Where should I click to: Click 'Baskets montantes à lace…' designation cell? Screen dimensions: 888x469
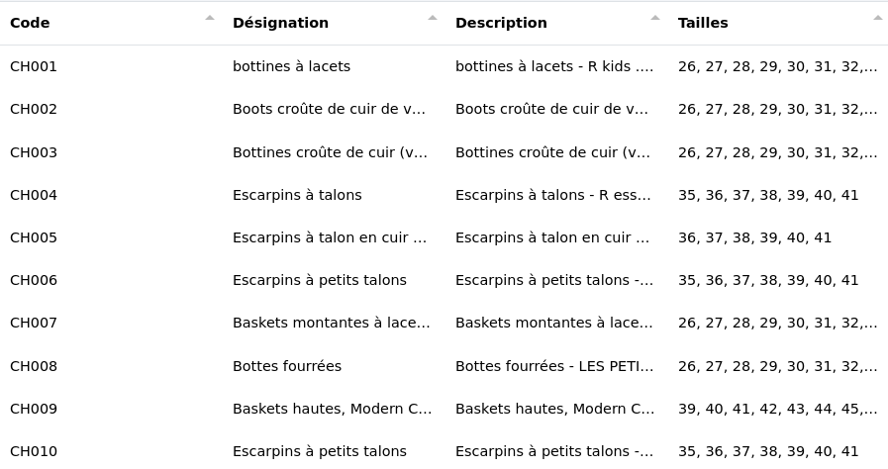(x=331, y=323)
